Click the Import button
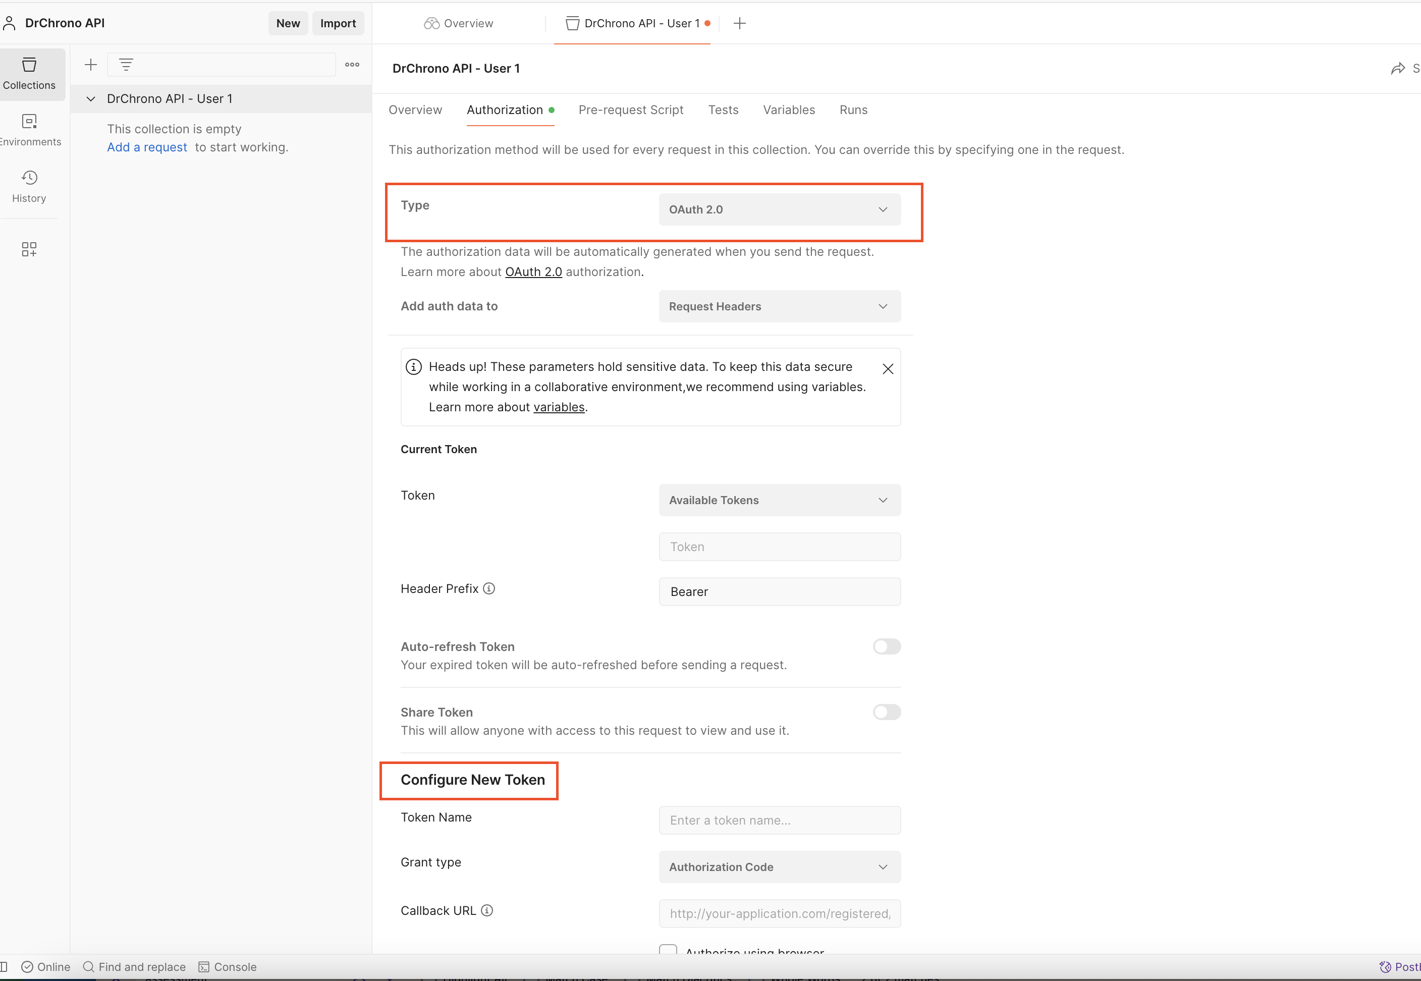Screen dimensions: 1421x981 338,23
